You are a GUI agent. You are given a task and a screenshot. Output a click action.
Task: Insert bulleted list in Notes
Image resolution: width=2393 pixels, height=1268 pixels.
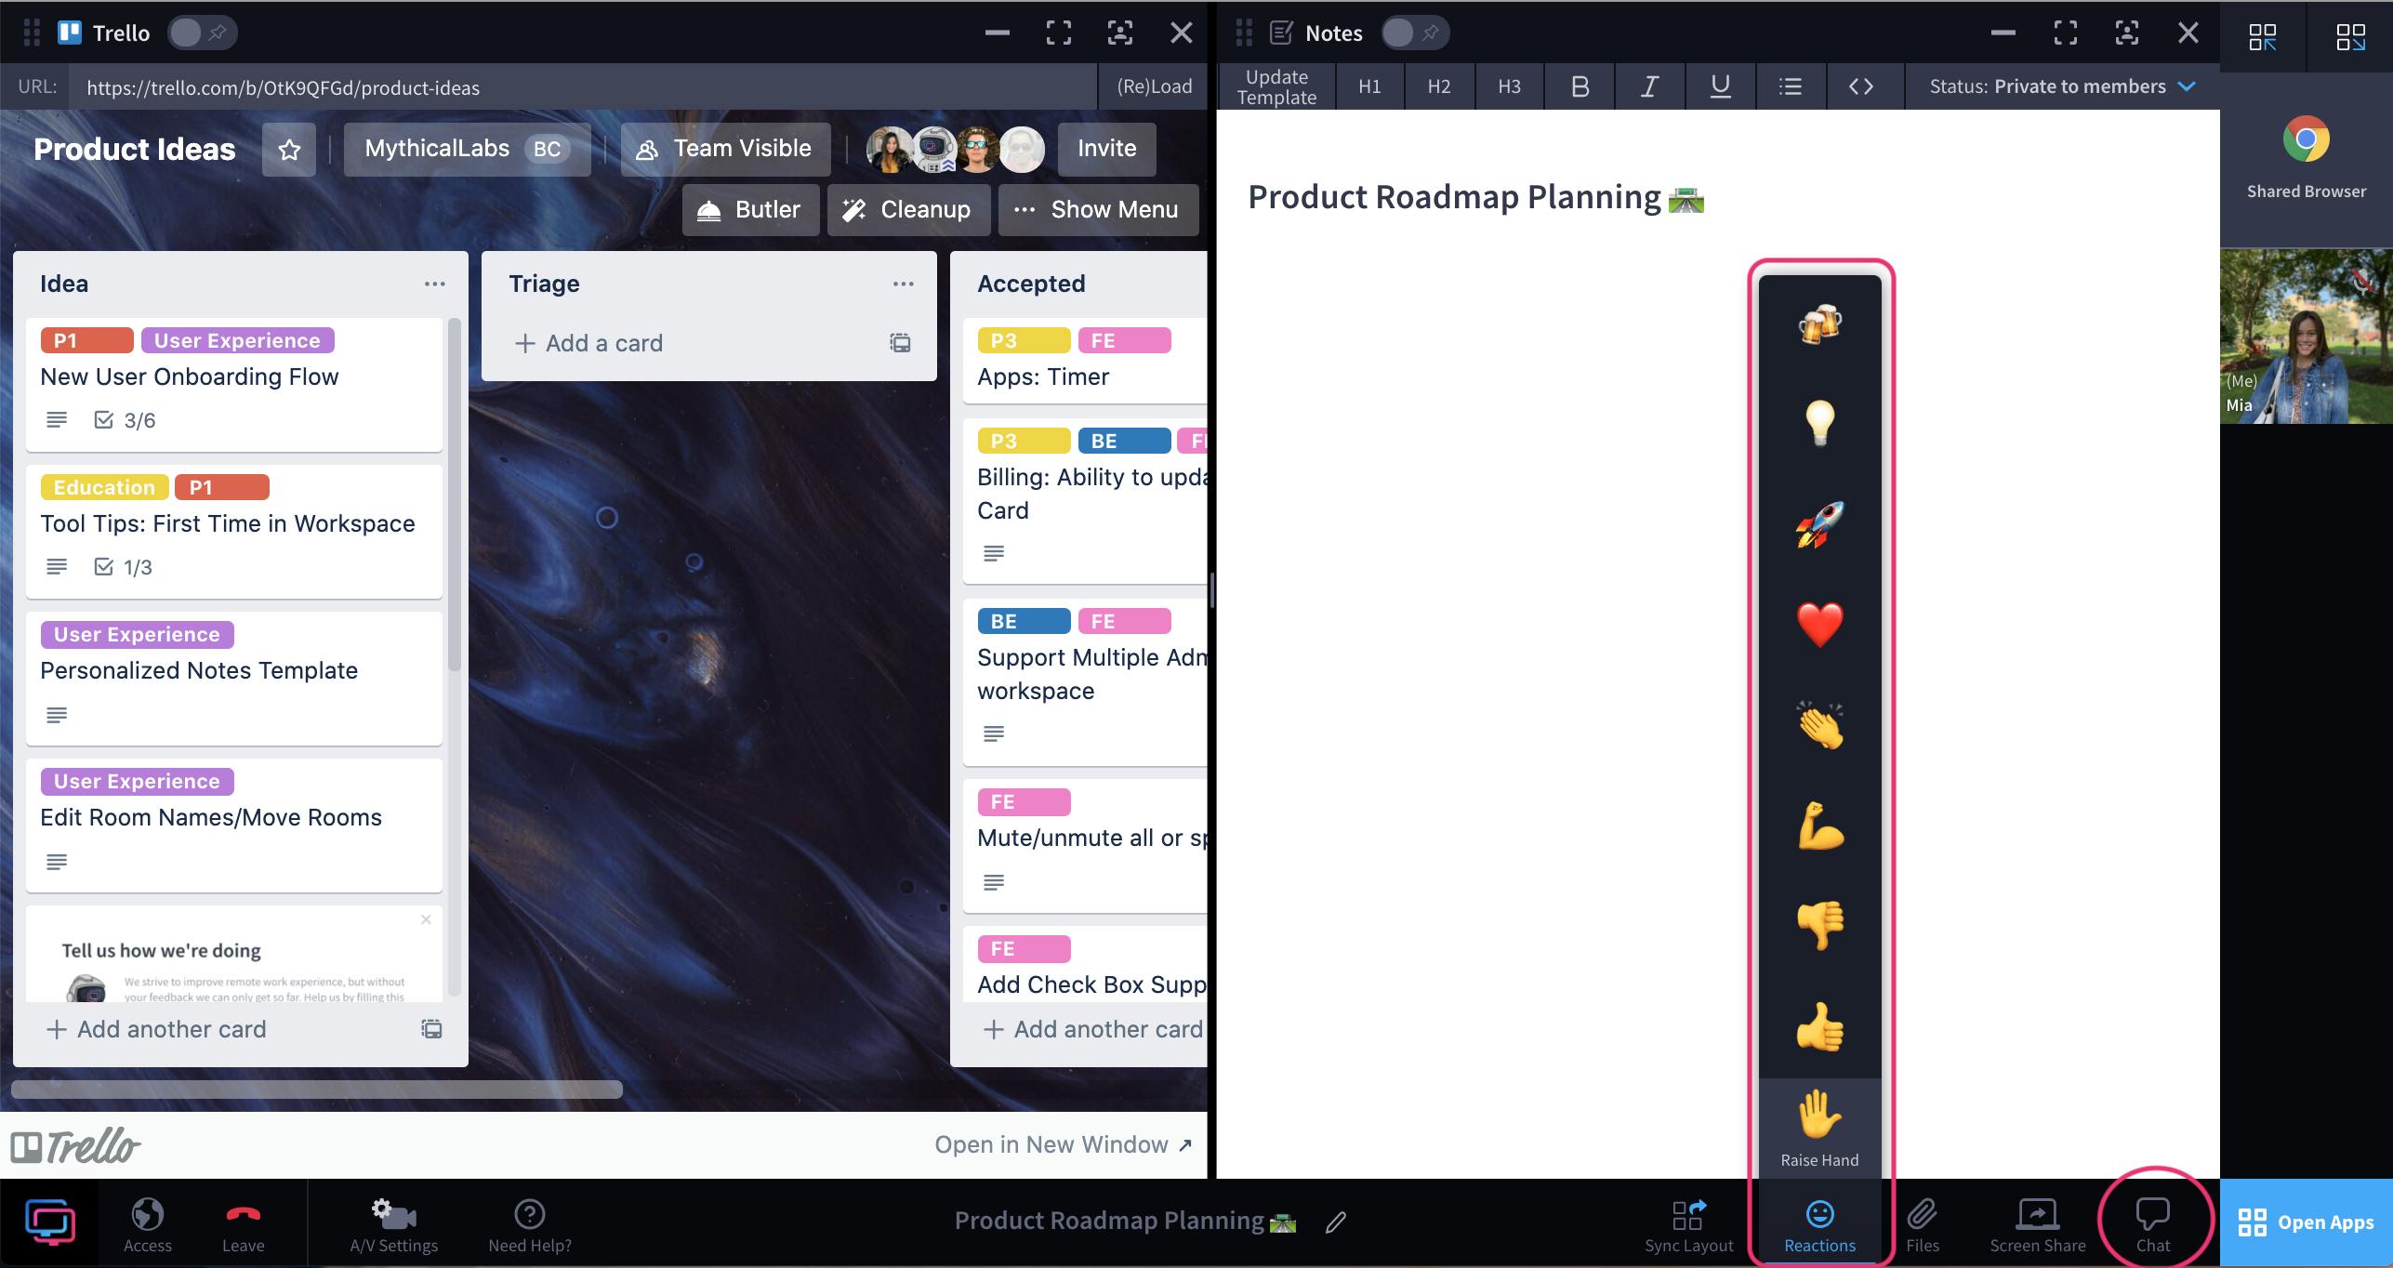[1790, 86]
